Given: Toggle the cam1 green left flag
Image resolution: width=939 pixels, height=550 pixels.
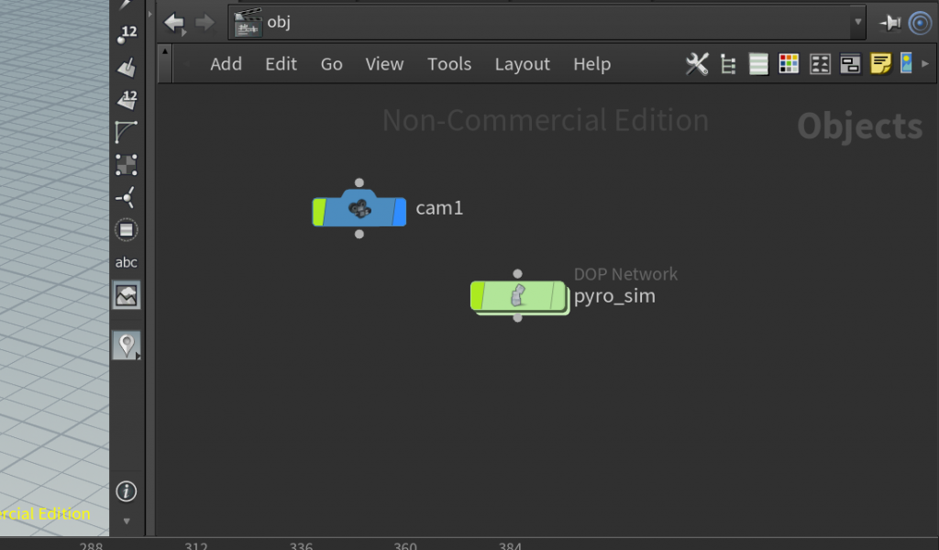Looking at the screenshot, I should [319, 212].
